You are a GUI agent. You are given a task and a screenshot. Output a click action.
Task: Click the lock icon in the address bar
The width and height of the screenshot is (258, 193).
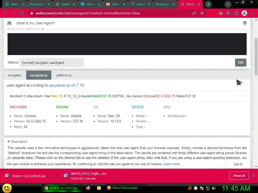pyautogui.click(x=32, y=13)
